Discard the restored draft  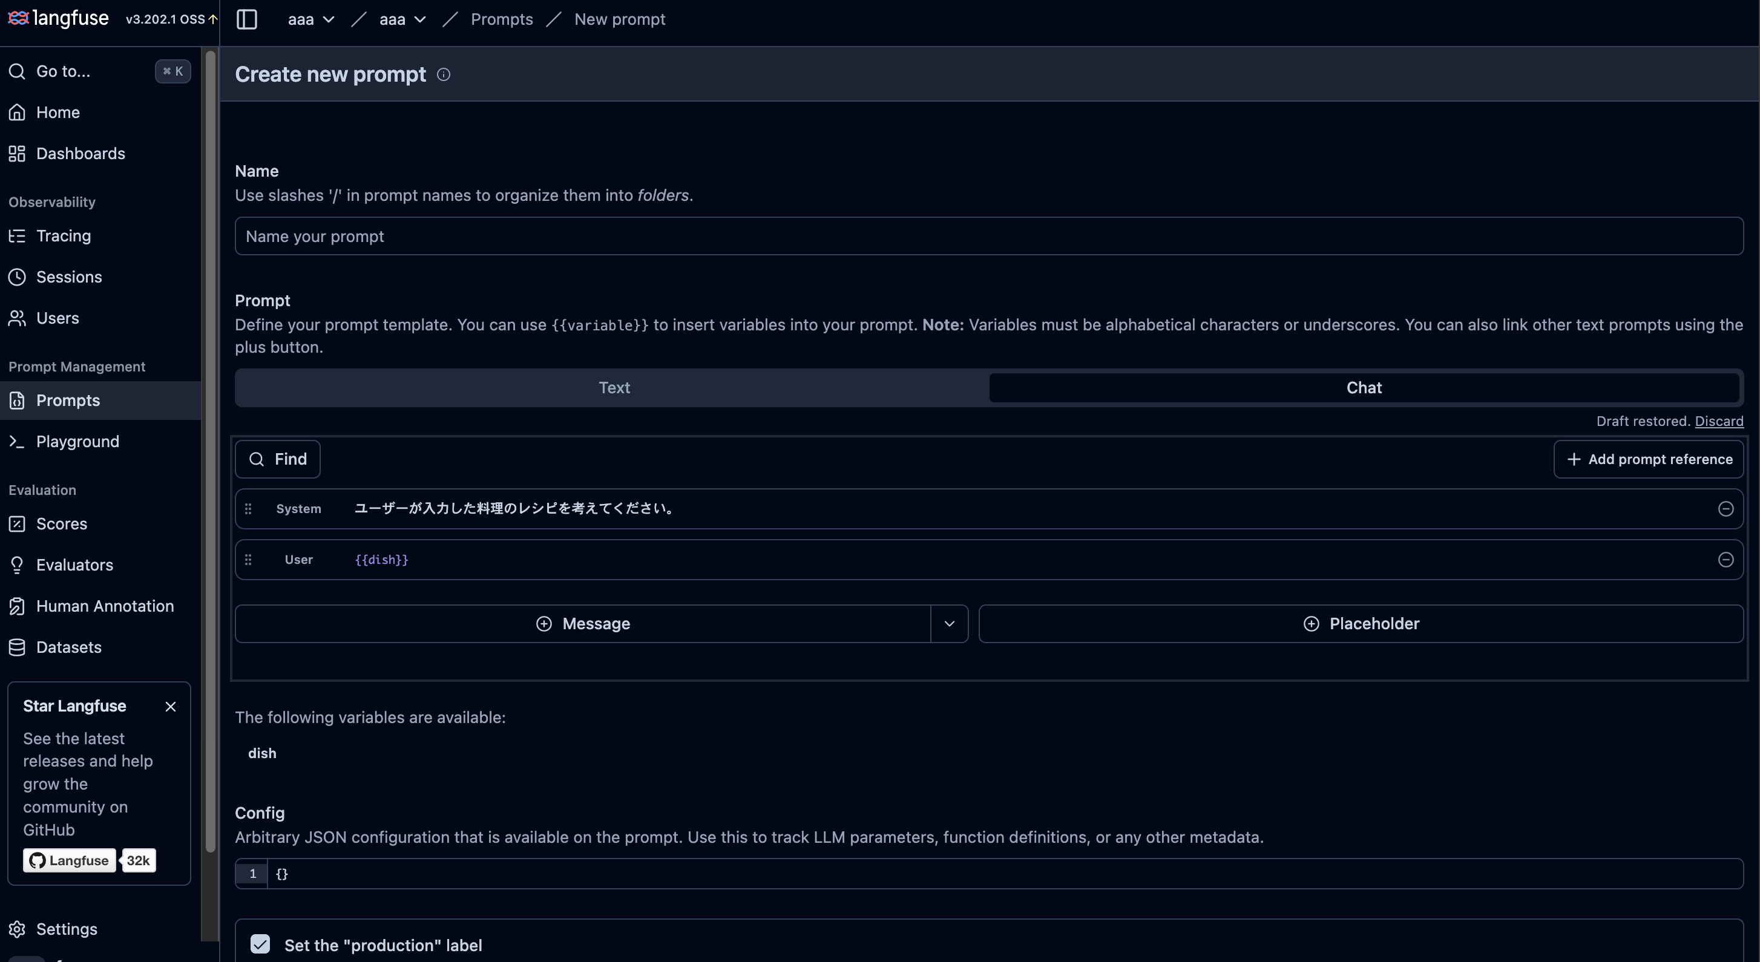[1718, 421]
